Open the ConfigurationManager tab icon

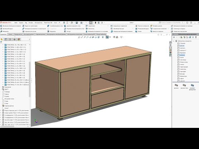point(10,39)
